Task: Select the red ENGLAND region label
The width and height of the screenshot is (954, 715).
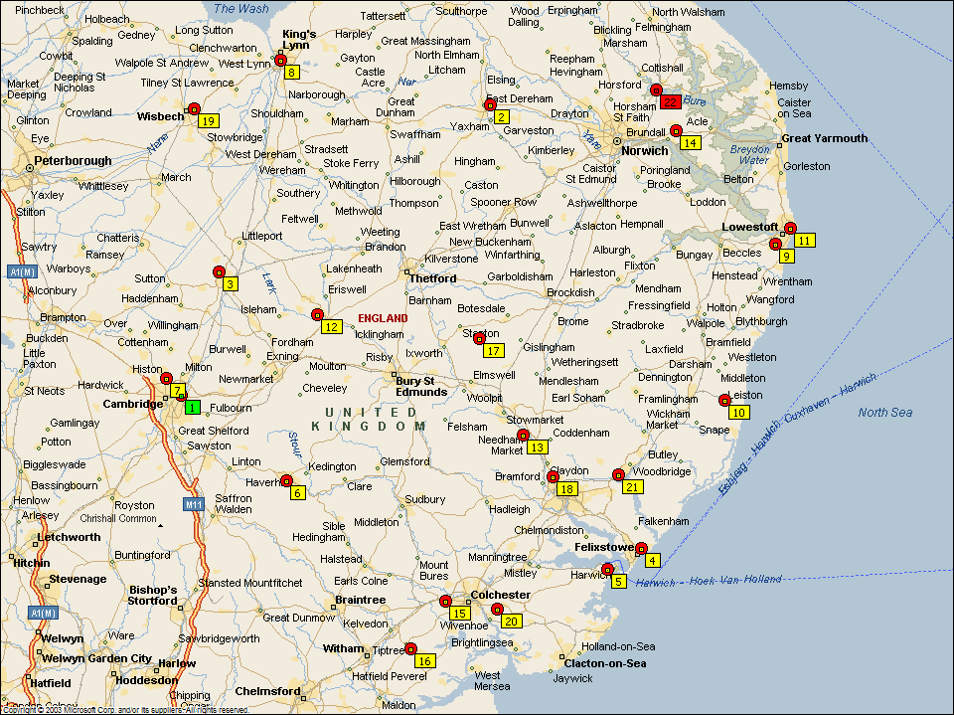Action: 383,318
